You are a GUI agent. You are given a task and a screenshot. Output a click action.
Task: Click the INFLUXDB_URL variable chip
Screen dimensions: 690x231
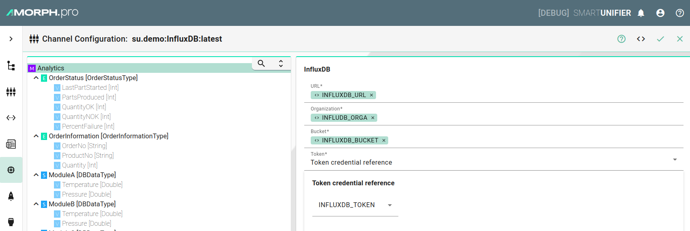(x=343, y=95)
